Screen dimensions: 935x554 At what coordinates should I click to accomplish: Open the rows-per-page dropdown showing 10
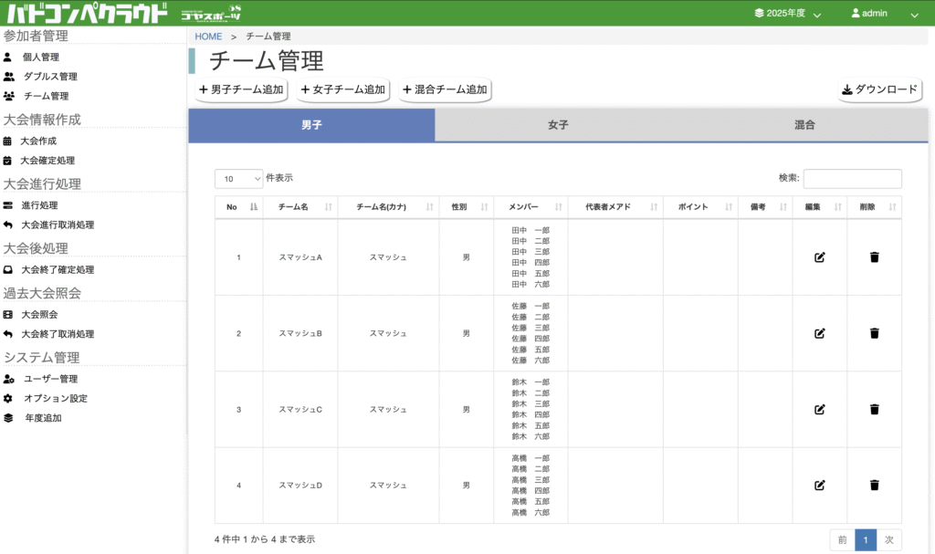(x=238, y=179)
